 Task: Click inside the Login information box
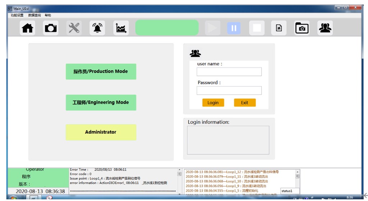228,140
